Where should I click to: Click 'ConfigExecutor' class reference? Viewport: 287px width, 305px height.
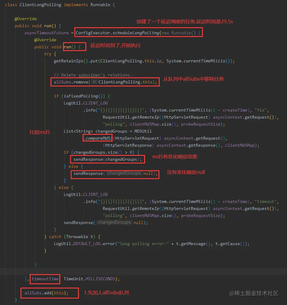(93, 33)
